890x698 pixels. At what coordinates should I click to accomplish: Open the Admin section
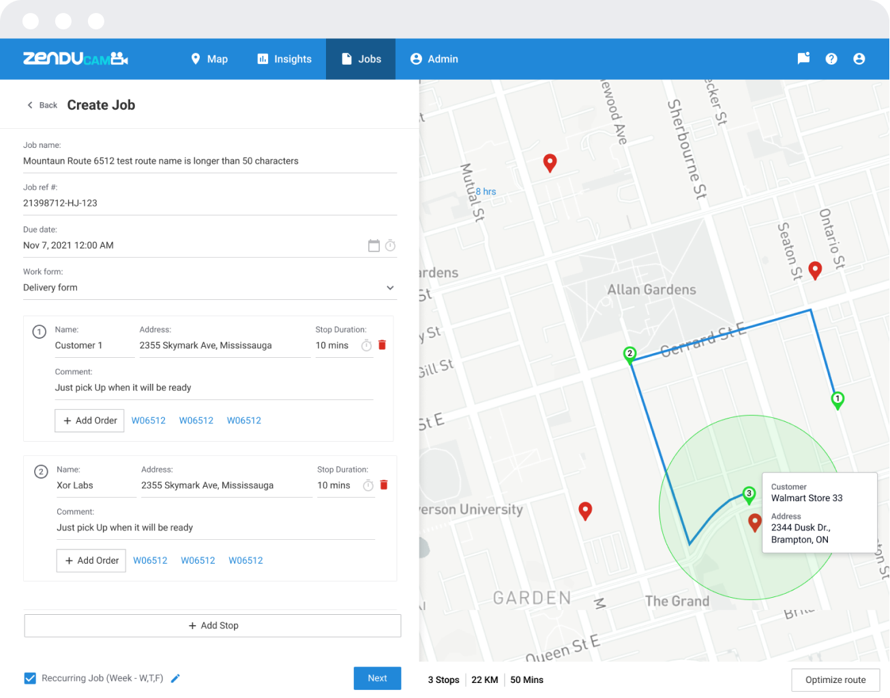pos(434,59)
